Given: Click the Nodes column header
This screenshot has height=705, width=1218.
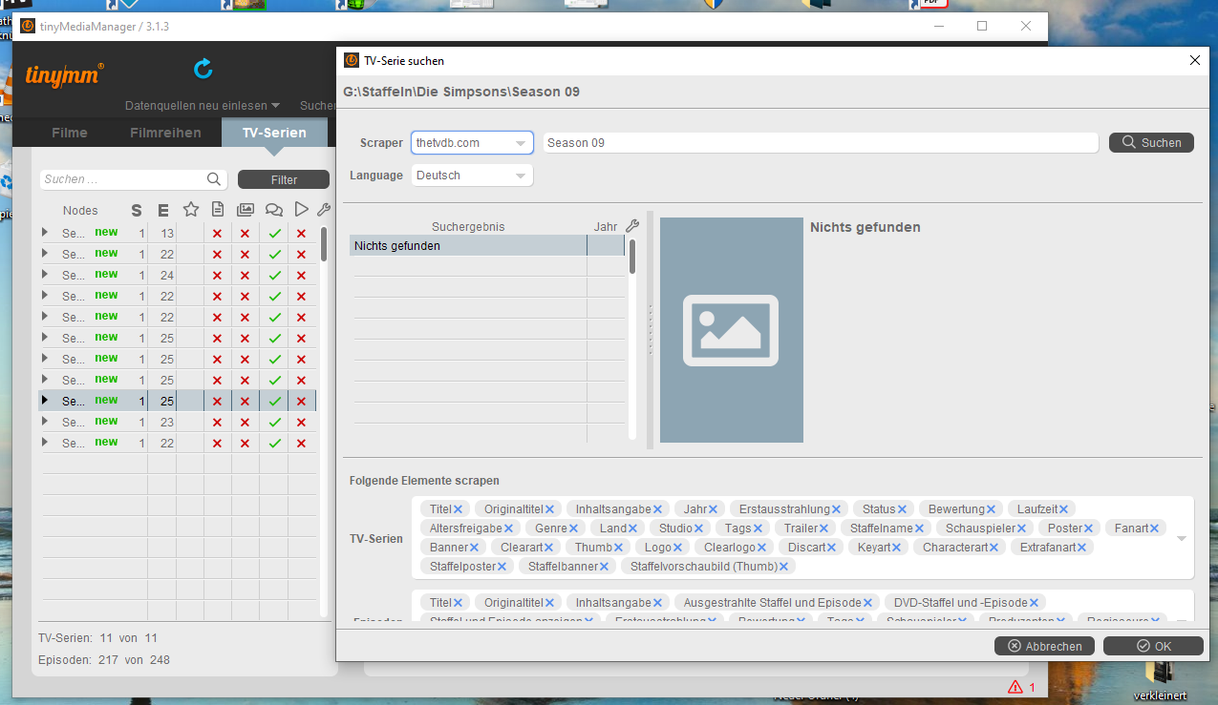Looking at the screenshot, I should (80, 211).
